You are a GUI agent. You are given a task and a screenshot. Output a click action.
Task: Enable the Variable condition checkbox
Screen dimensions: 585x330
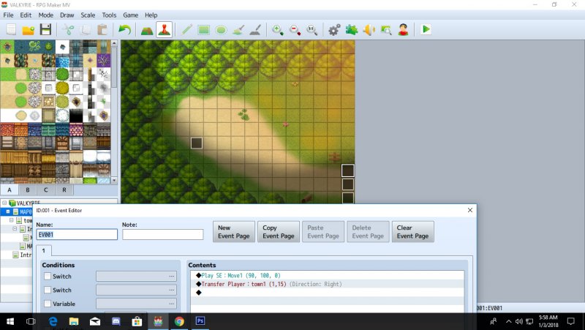pos(48,304)
